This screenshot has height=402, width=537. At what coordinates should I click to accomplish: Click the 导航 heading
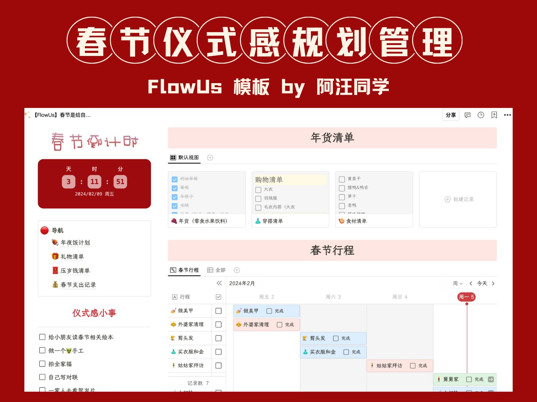(57, 230)
